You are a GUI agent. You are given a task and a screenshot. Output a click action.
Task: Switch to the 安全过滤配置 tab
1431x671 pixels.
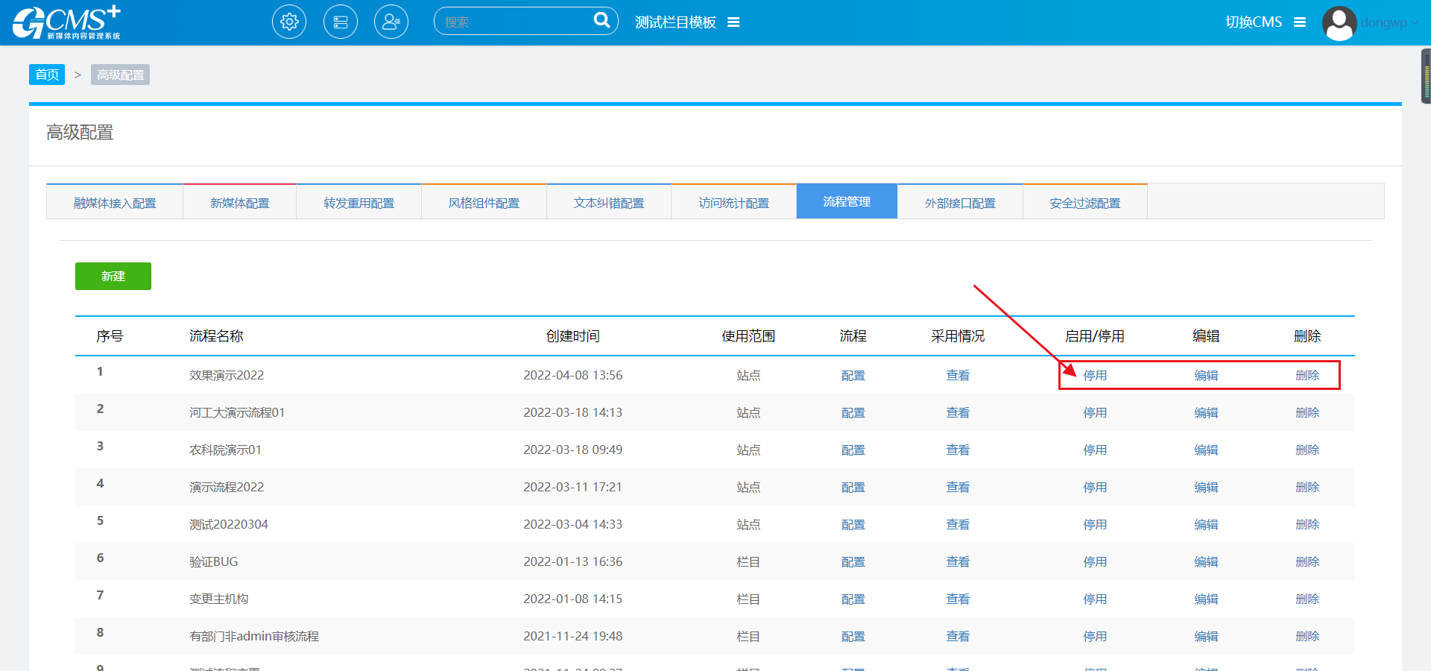1084,202
